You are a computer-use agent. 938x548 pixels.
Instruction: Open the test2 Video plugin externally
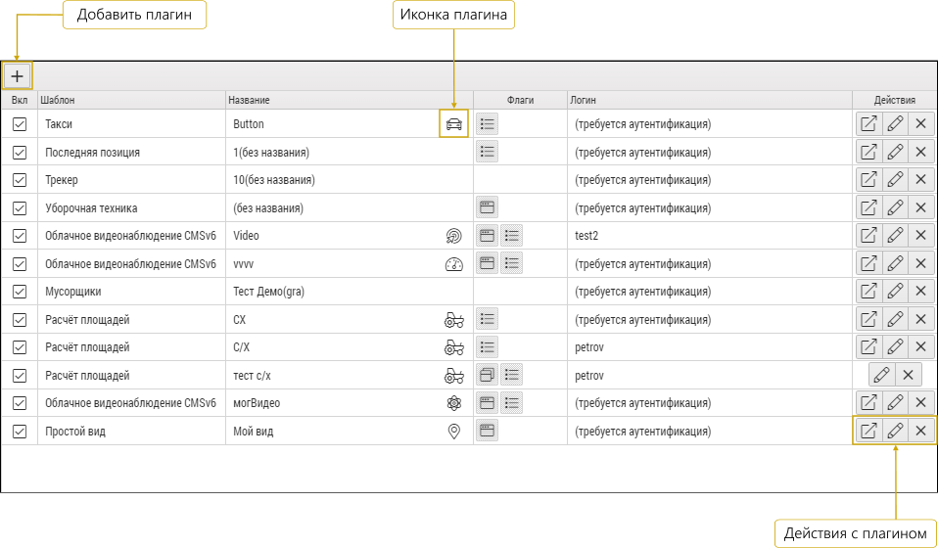pos(868,236)
